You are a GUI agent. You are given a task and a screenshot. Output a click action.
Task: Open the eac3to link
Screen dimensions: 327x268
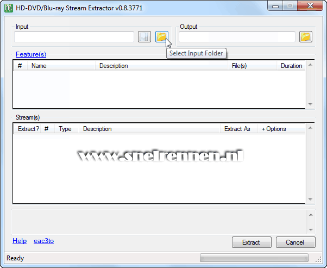click(x=44, y=241)
